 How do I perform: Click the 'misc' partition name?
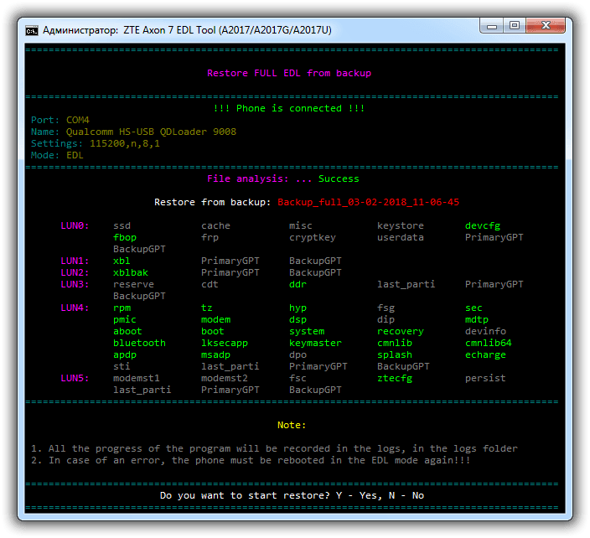tap(301, 225)
